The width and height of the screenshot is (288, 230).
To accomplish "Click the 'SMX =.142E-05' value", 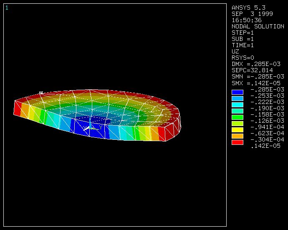I will [256, 83].
